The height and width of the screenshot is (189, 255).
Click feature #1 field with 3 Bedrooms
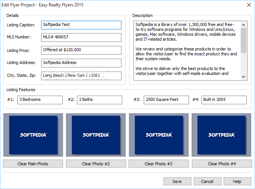tap(40, 100)
